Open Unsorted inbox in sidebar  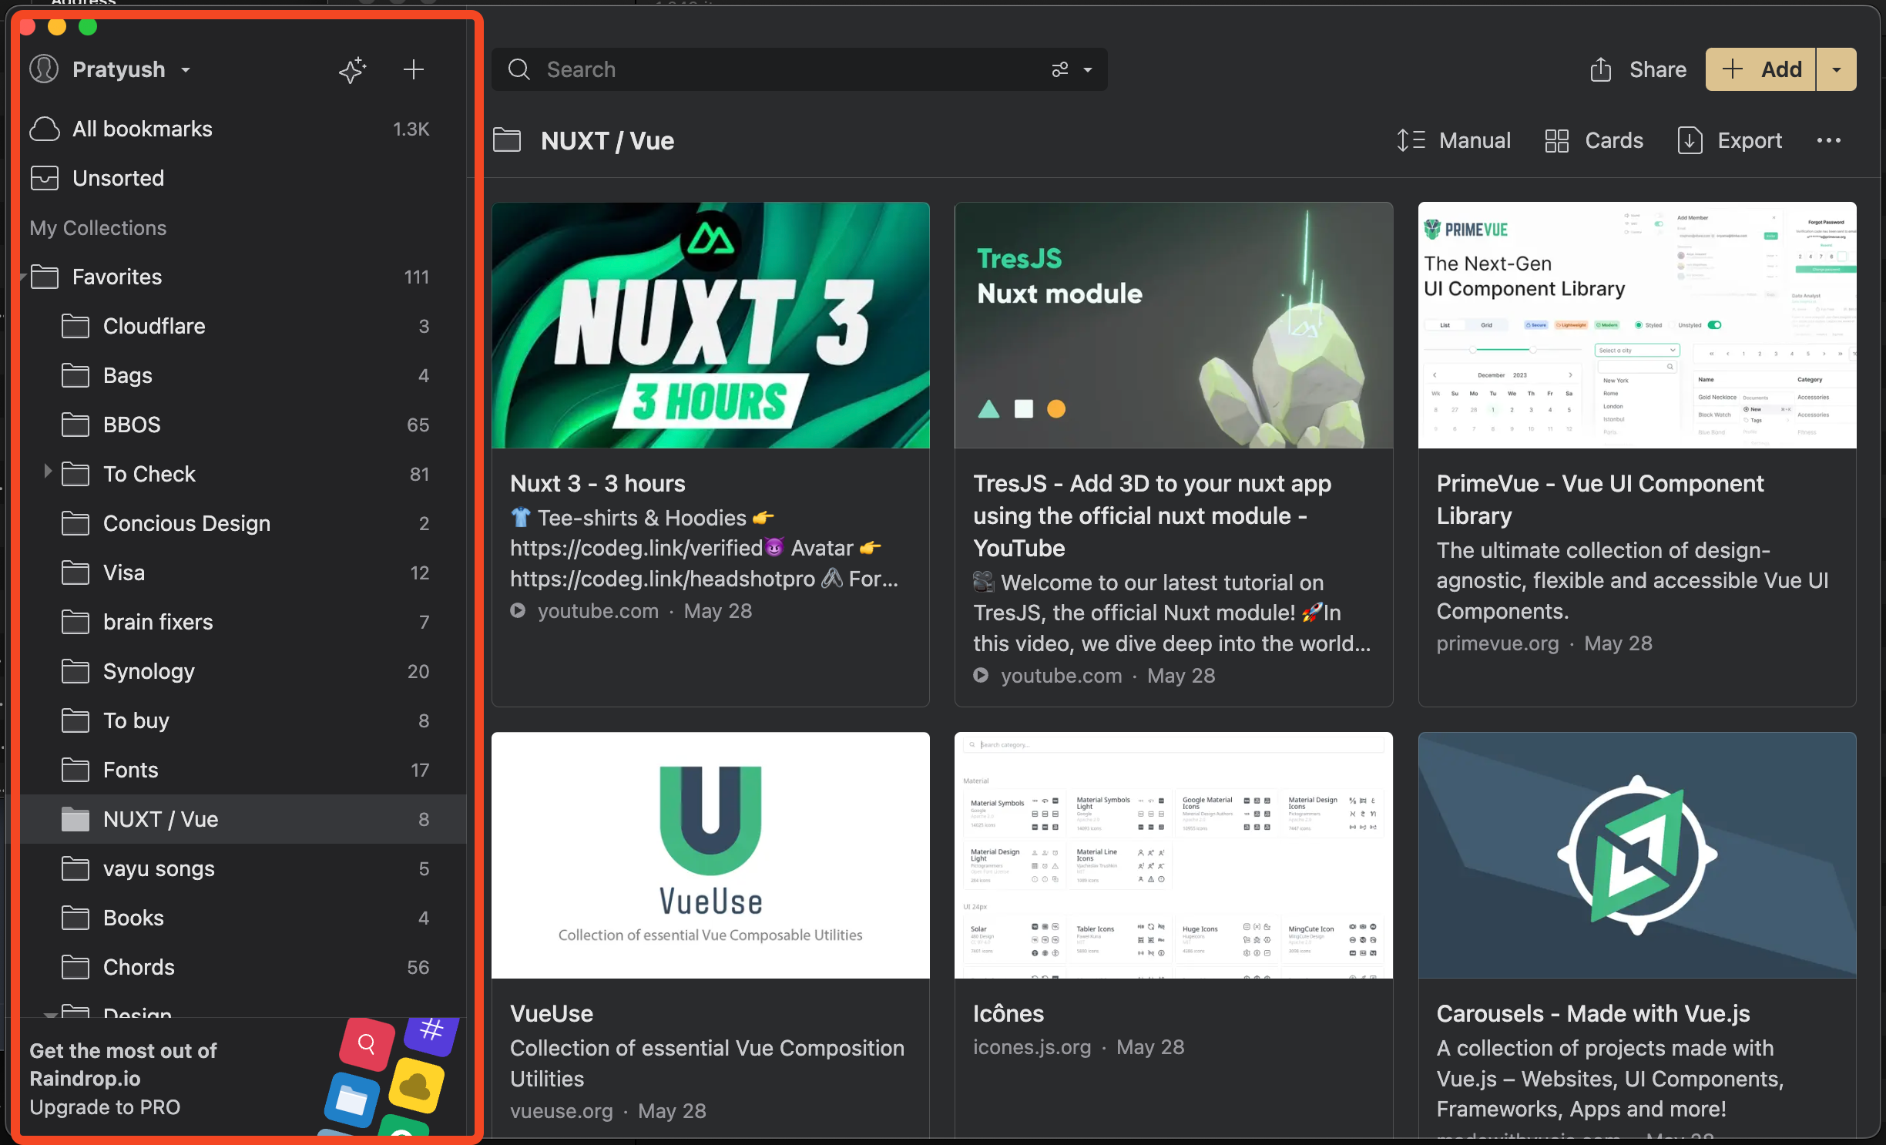pos(118,178)
